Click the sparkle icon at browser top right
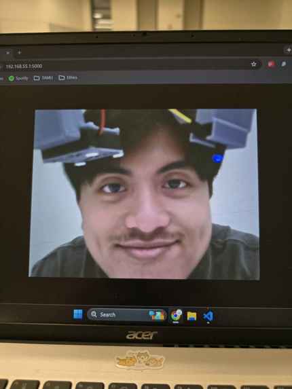 click(x=289, y=50)
